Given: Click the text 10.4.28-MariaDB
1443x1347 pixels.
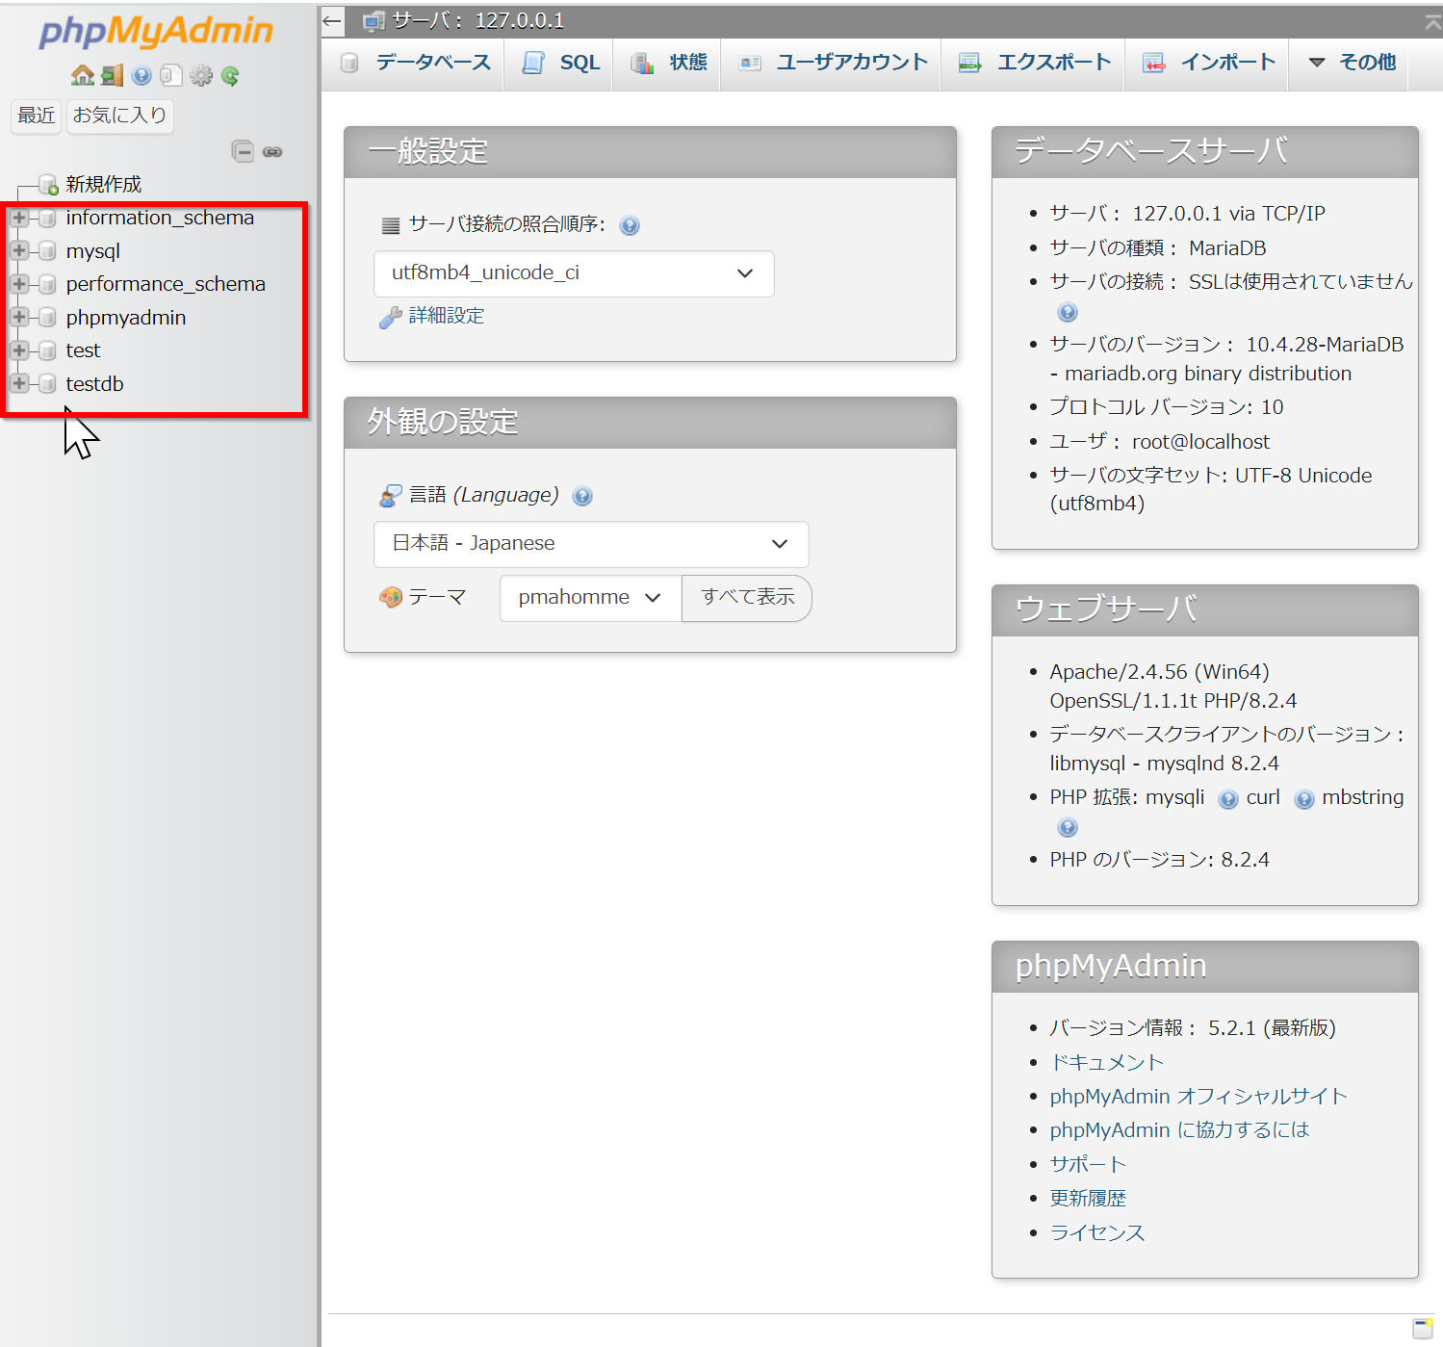Looking at the screenshot, I should tap(1325, 345).
